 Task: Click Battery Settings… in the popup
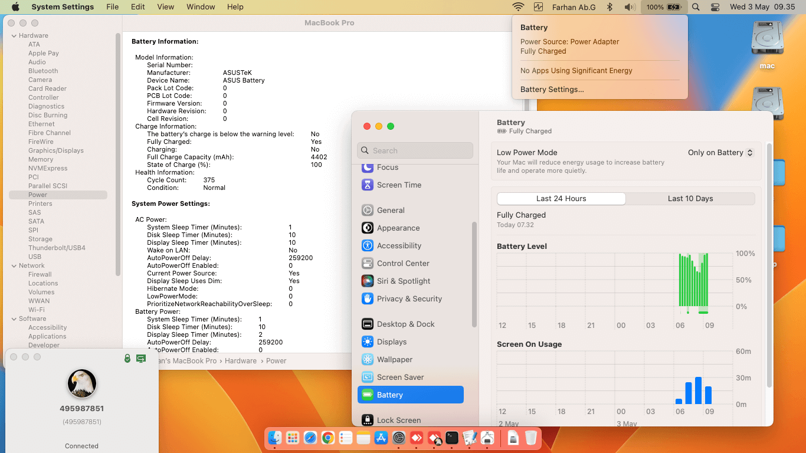pos(552,90)
